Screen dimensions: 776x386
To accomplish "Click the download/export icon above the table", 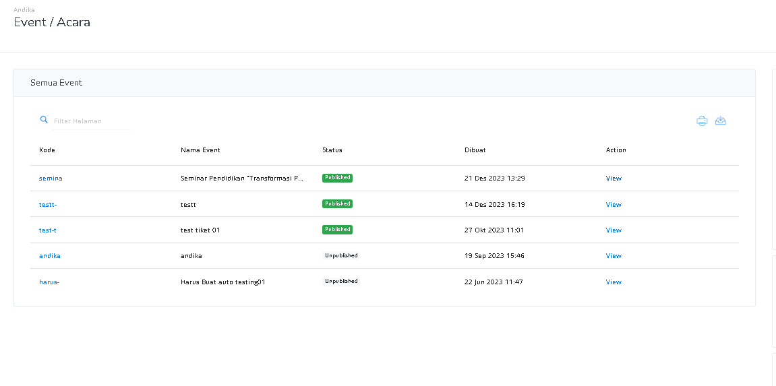I will (x=721, y=121).
